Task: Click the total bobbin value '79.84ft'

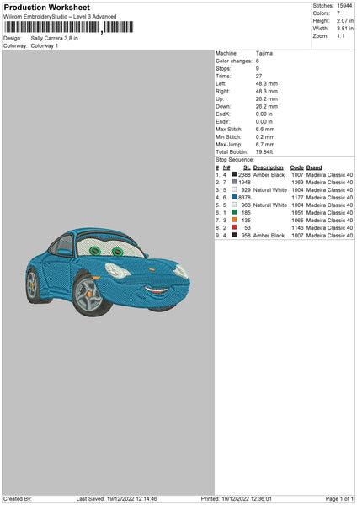Action: coord(264,151)
